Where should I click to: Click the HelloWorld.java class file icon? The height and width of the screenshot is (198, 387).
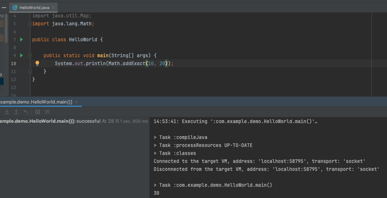click(15, 8)
